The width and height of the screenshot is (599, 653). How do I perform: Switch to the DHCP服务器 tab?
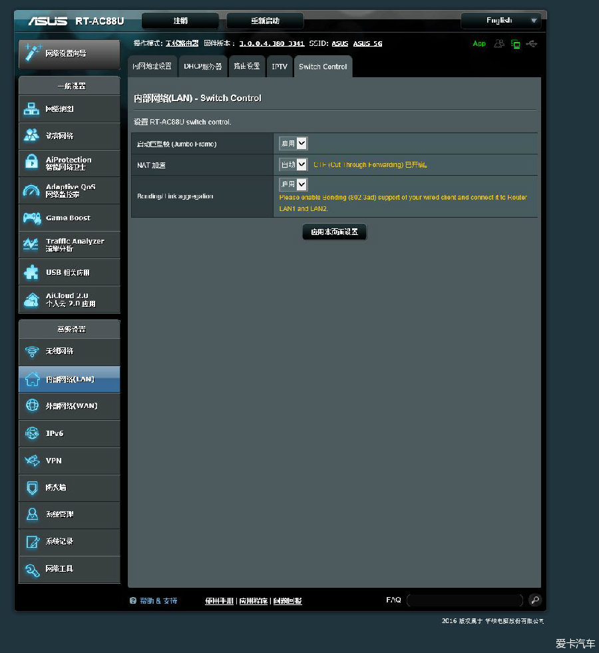203,66
